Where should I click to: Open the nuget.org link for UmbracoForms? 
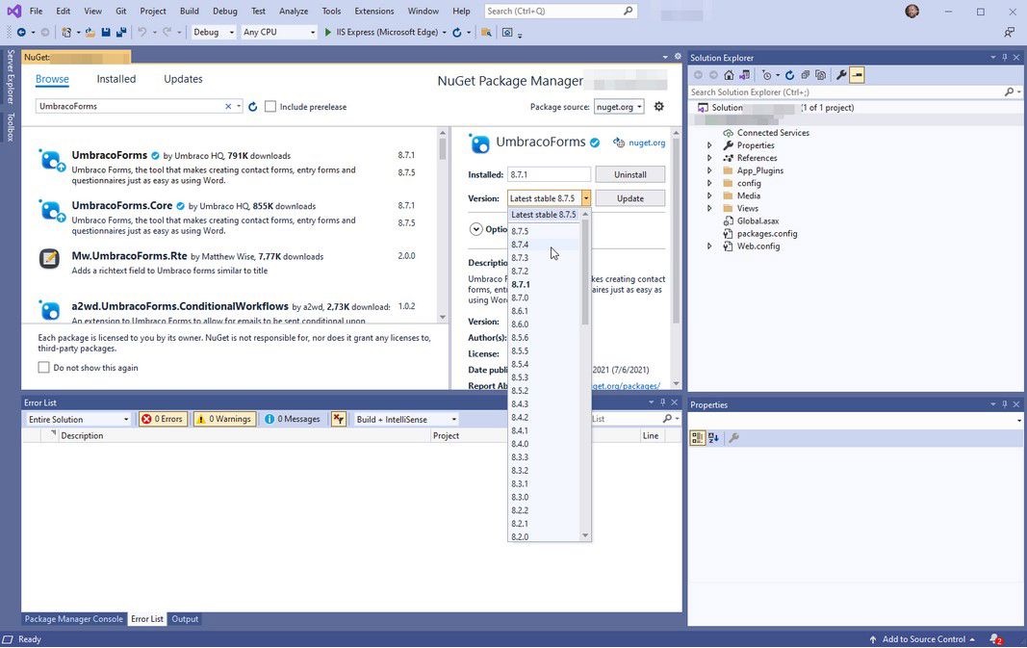click(x=647, y=143)
